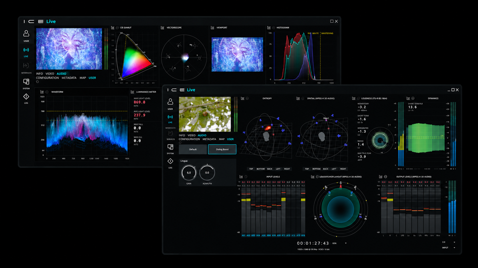The height and width of the screenshot is (268, 478).
Task: Click the Live broadcast icon in the back window sidebar
Action: [26, 50]
